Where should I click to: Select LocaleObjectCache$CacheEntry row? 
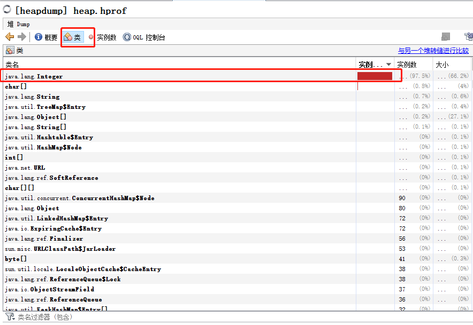(x=237, y=269)
